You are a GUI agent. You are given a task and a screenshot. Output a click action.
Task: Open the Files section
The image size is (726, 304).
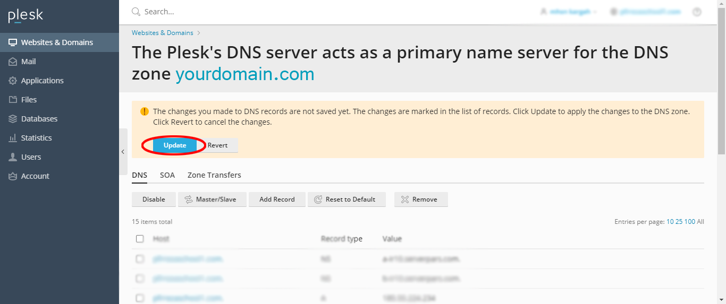coord(60,100)
